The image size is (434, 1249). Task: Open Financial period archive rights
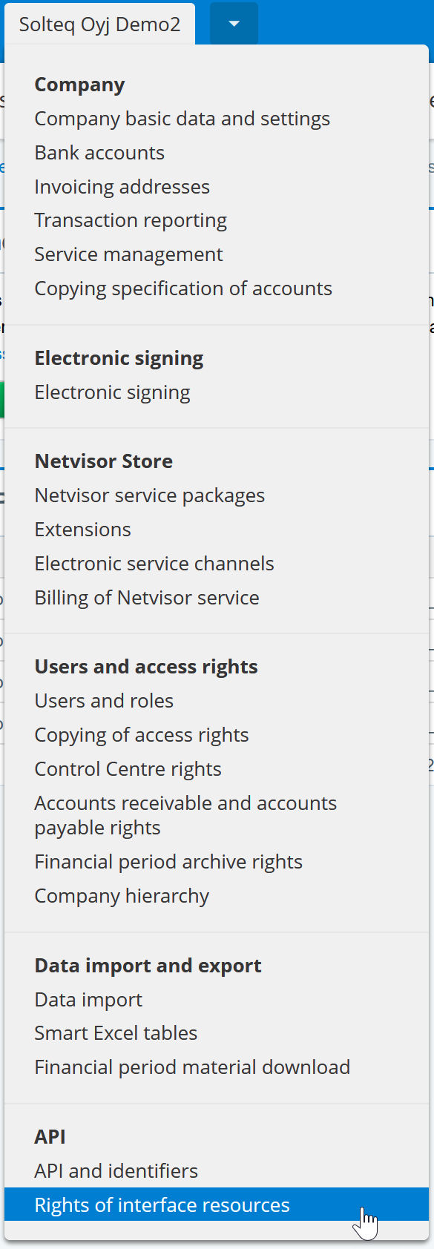168,862
